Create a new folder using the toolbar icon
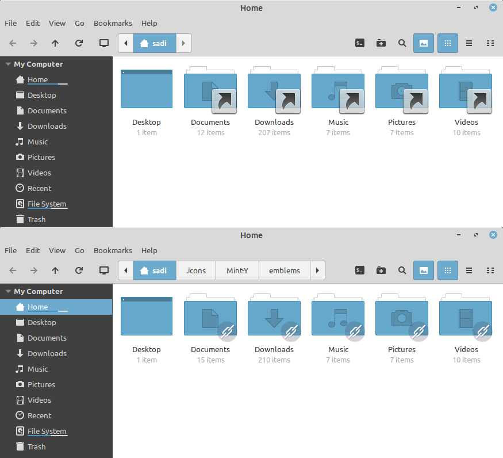 coord(381,43)
